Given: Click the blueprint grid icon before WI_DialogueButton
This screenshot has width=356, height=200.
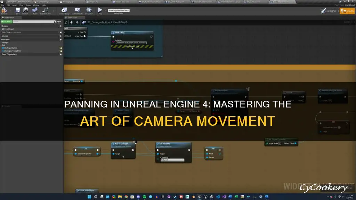Looking at the screenshot, I should tap(84, 22).
